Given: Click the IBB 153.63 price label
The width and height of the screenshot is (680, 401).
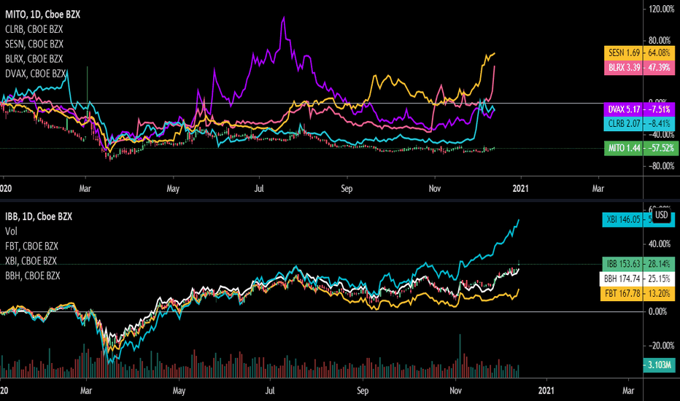Looking at the screenshot, I should click(623, 264).
